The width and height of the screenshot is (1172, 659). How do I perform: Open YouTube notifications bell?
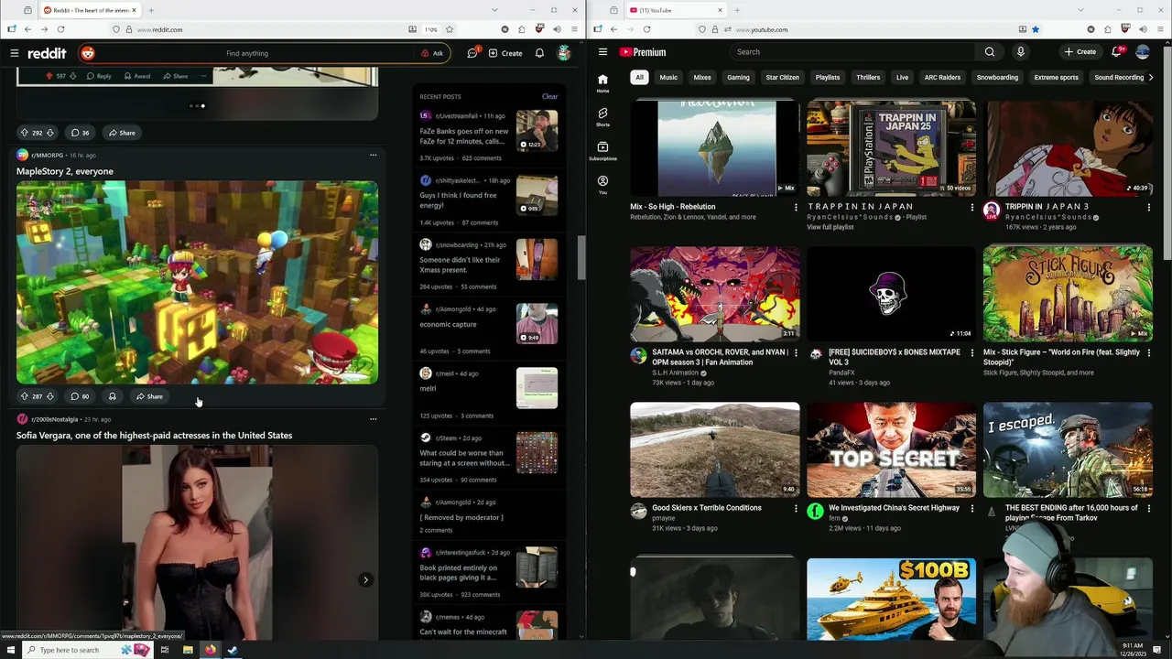click(x=1116, y=52)
